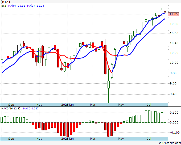
Task: Click the MACD(26,12,9) indicator label
Action: tap(11, 109)
